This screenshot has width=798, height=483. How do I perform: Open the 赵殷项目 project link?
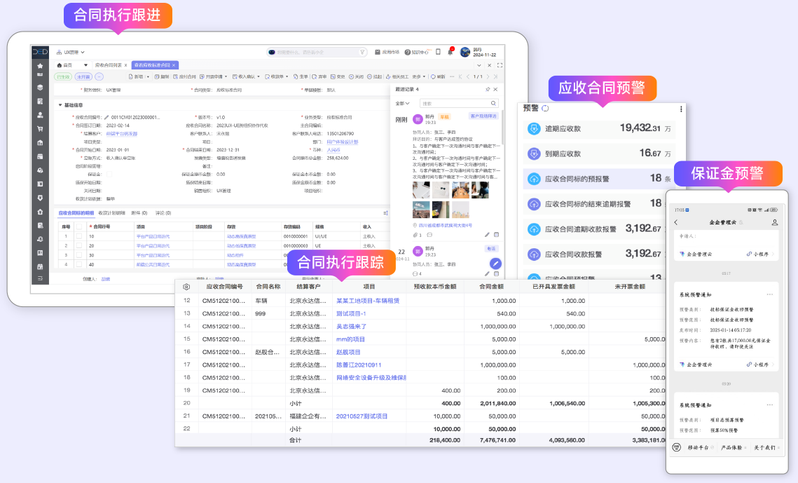348,352
